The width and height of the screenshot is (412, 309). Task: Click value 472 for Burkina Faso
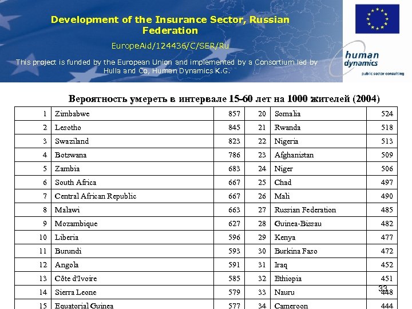coord(387,251)
